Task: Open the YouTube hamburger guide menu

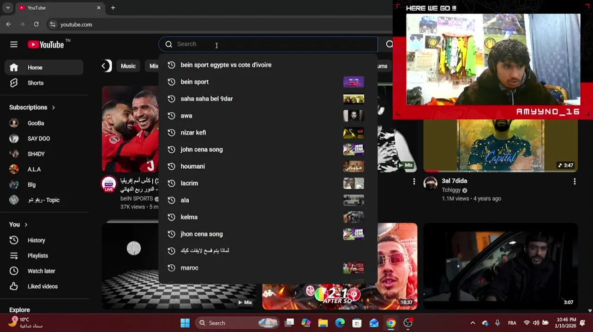Action: tap(14, 44)
